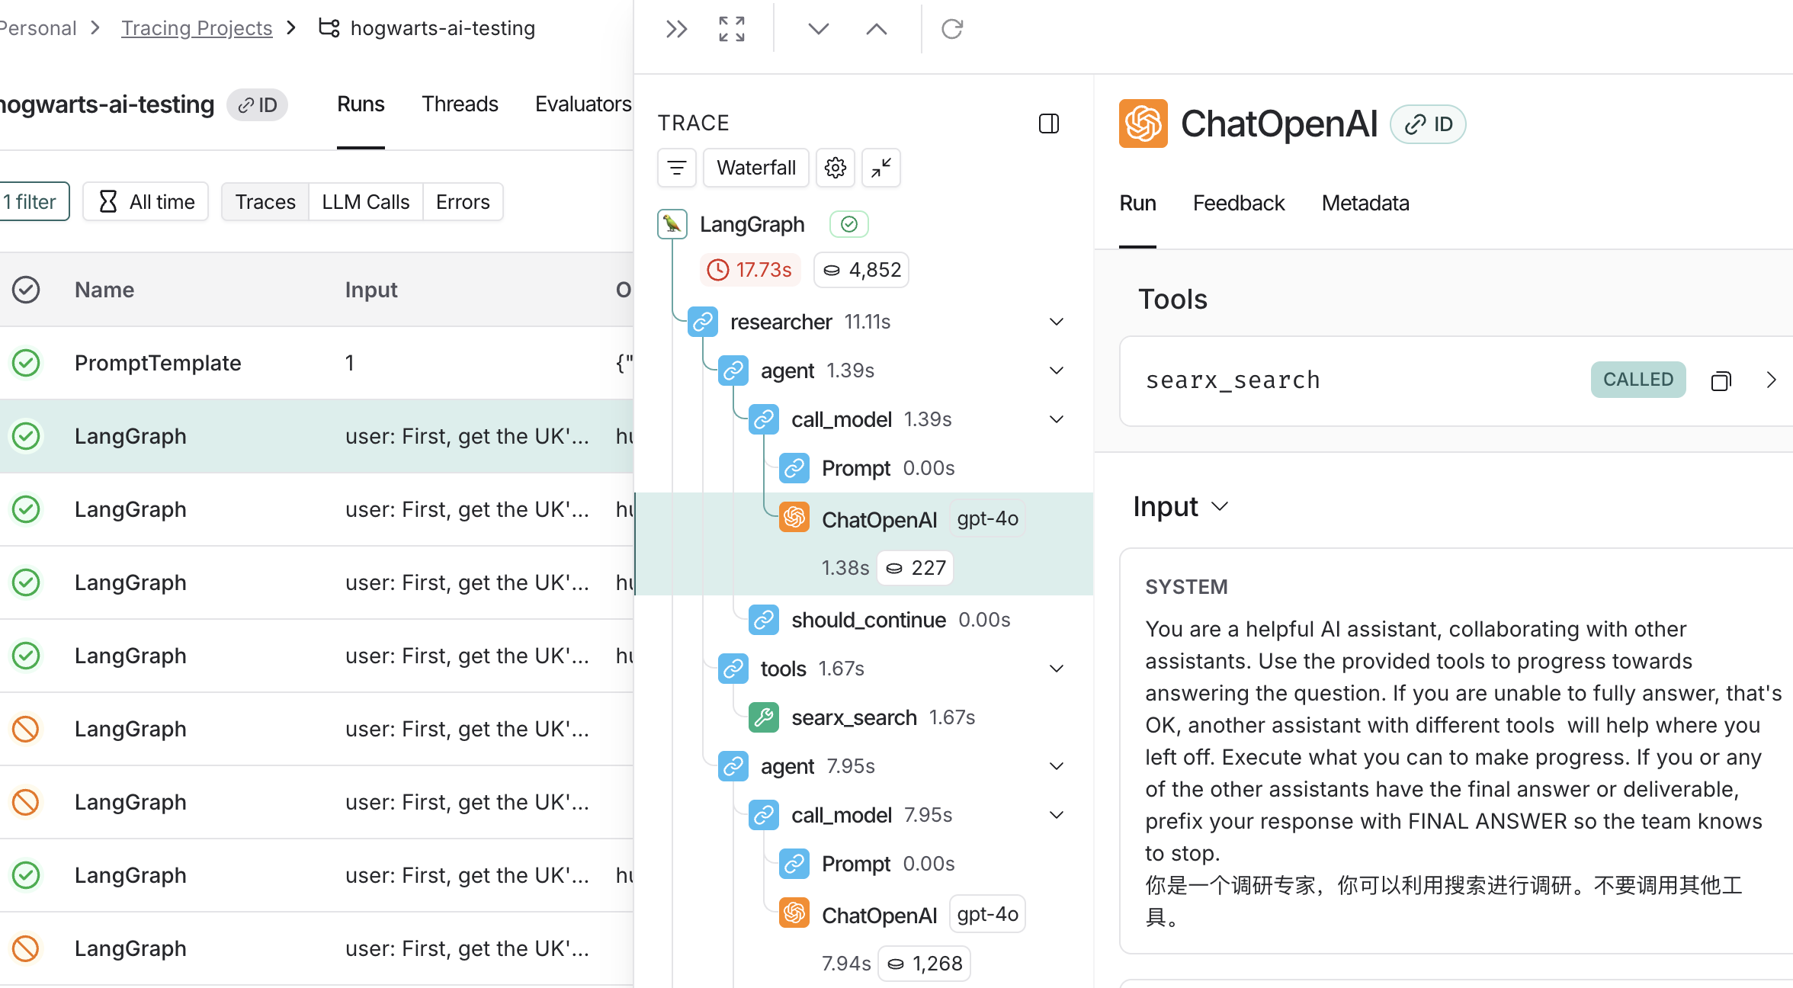
Task: Click the Waterfall view button
Action: 755,168
